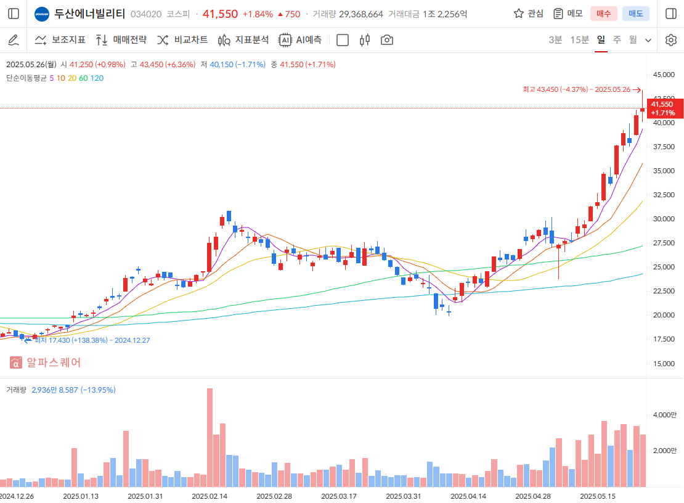Click the 10-day moving average label
The width and height of the screenshot is (684, 503).
coord(60,78)
